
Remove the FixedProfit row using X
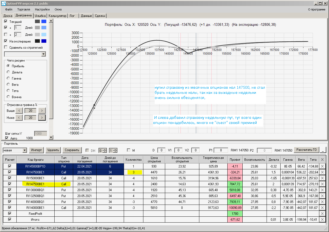[x=323, y=213]
